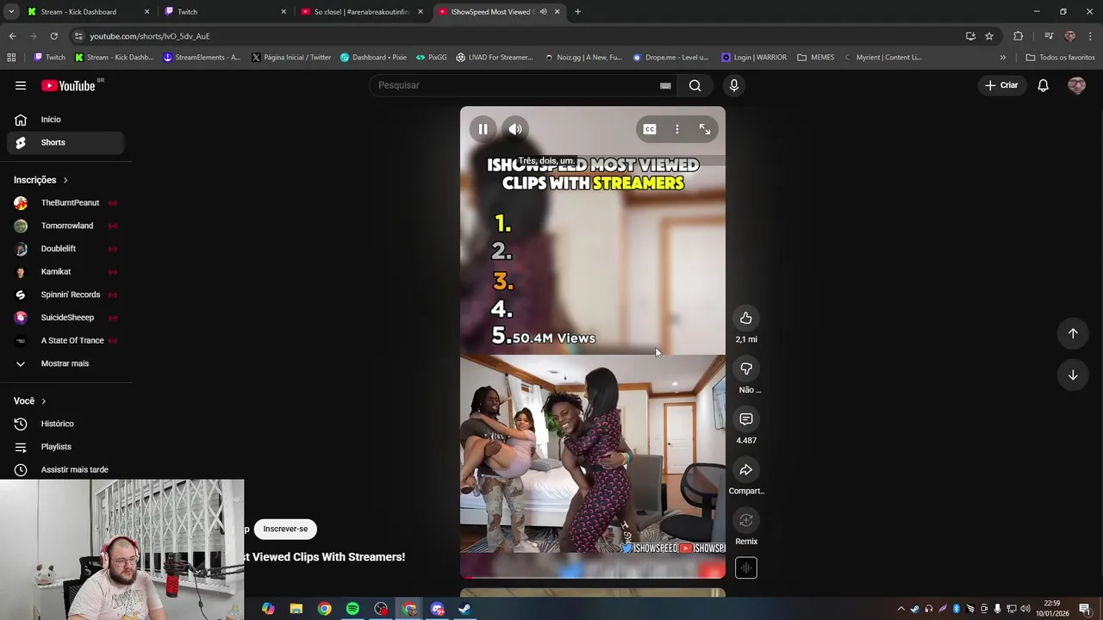
Task: Seek on the Short's progress bar
Action: (x=593, y=577)
